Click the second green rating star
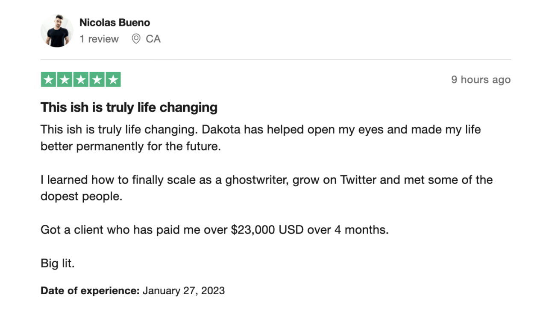The height and width of the screenshot is (310, 552). (65, 80)
